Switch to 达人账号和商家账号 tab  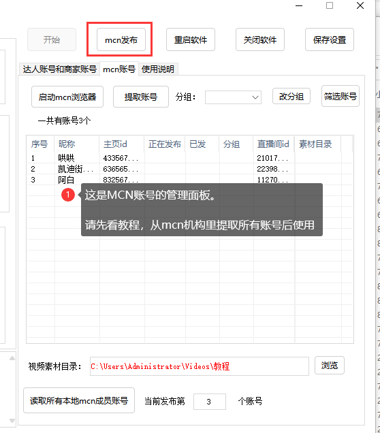click(x=60, y=69)
